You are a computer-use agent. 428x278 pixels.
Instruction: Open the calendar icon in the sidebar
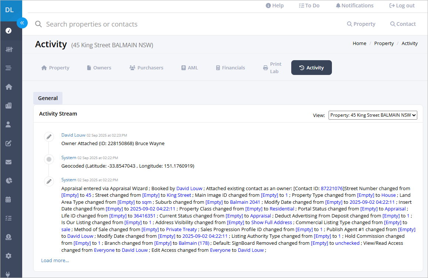(9, 199)
